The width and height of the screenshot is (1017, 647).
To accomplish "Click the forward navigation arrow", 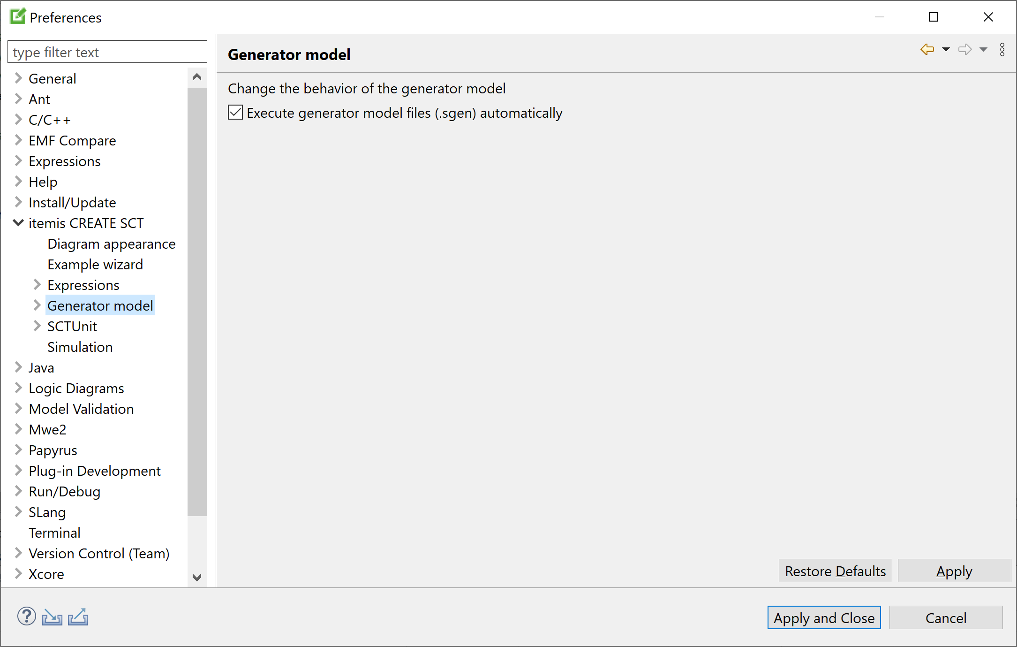I will click(x=965, y=49).
